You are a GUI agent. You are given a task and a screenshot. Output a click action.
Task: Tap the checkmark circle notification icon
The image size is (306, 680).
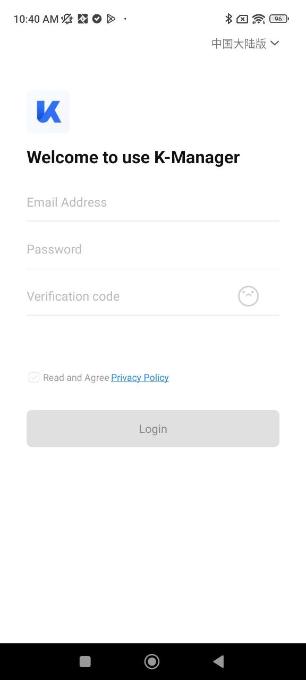click(97, 19)
